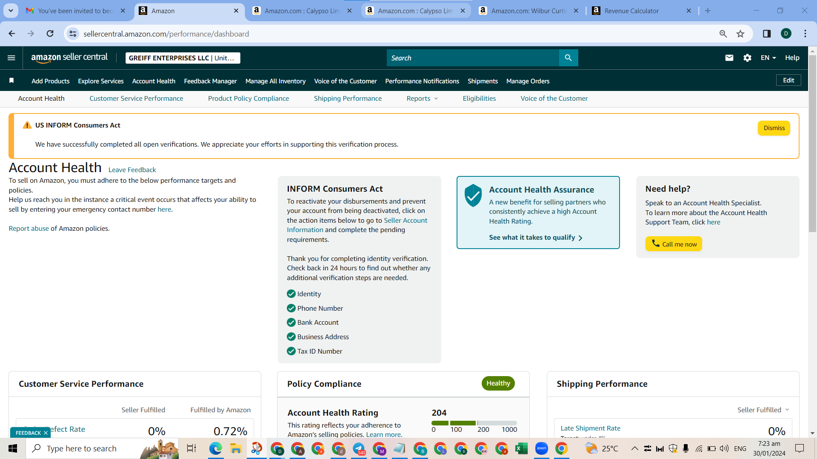
Task: Open the Report abuse link
Action: click(x=29, y=229)
